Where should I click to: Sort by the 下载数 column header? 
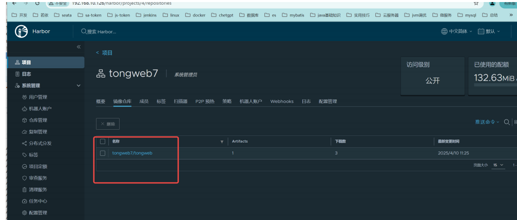(x=340, y=142)
